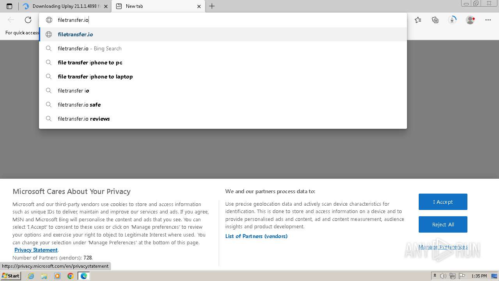Click 'Microsoft Cares About Your Privacy' heading
This screenshot has height=281, width=499.
(x=72, y=192)
